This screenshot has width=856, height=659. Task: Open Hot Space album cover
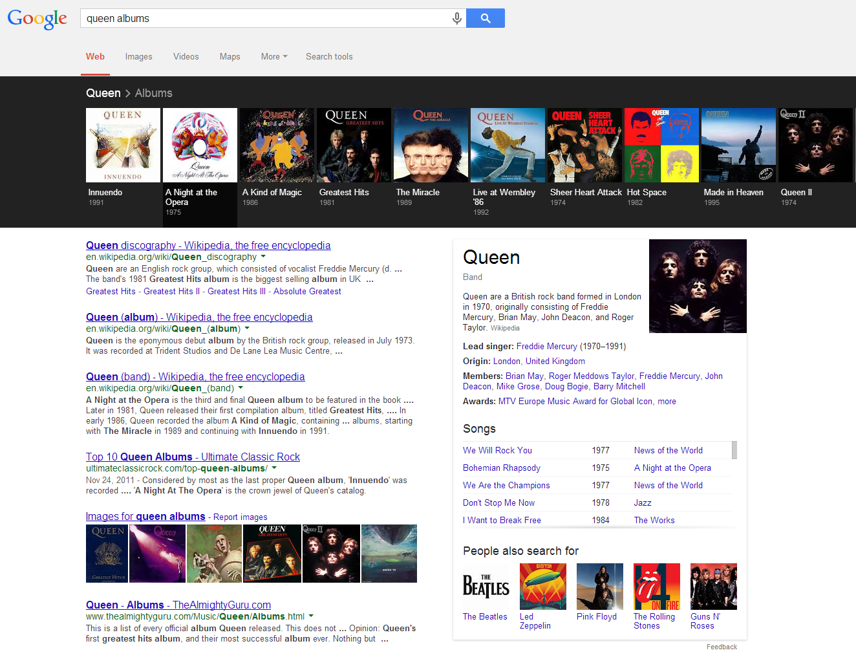point(661,145)
